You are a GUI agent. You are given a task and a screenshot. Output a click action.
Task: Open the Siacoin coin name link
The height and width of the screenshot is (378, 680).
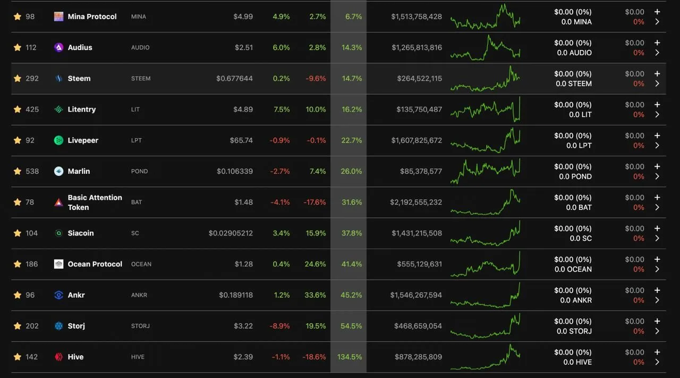pos(81,233)
